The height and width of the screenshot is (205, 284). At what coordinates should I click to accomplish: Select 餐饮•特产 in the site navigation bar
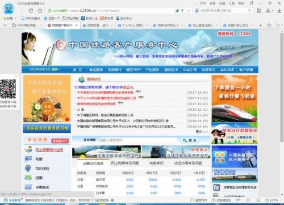tap(133, 70)
